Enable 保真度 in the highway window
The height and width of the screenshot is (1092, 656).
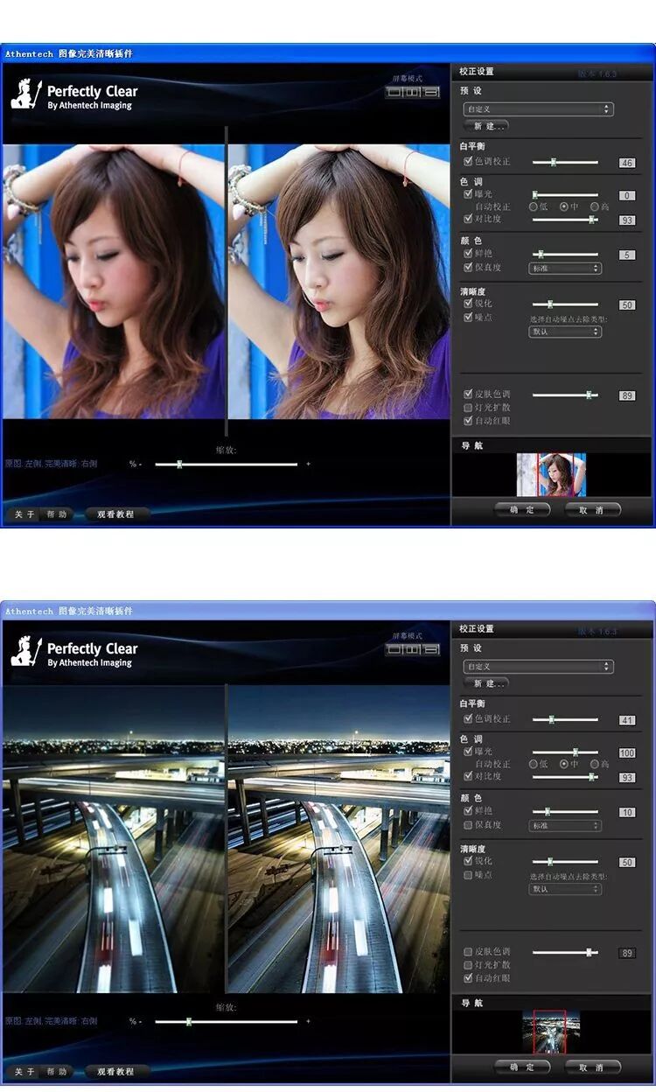click(468, 824)
